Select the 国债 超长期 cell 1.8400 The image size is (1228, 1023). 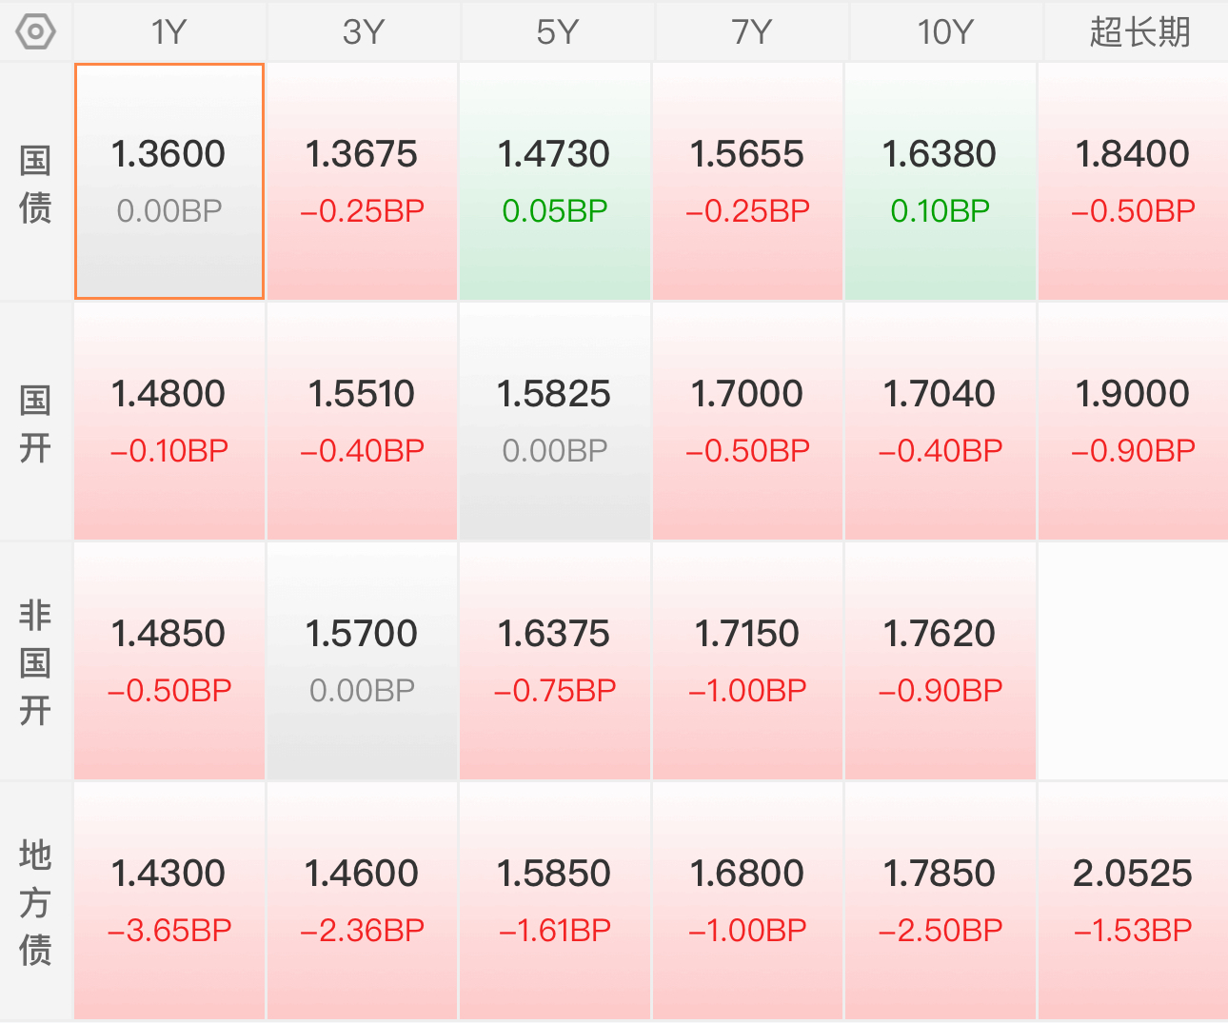(1133, 182)
